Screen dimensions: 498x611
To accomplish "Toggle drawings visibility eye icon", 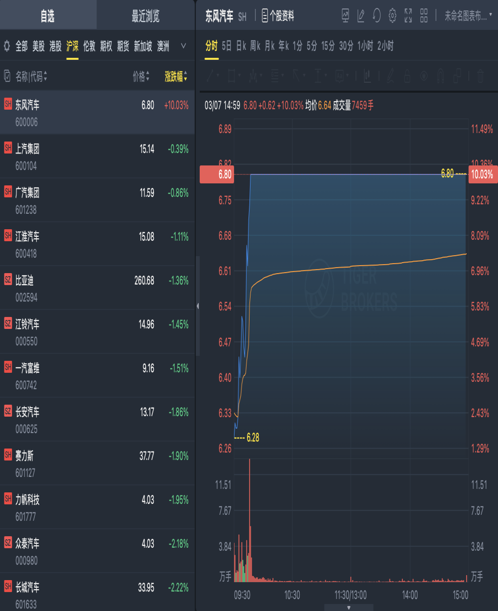I will click(x=424, y=76).
